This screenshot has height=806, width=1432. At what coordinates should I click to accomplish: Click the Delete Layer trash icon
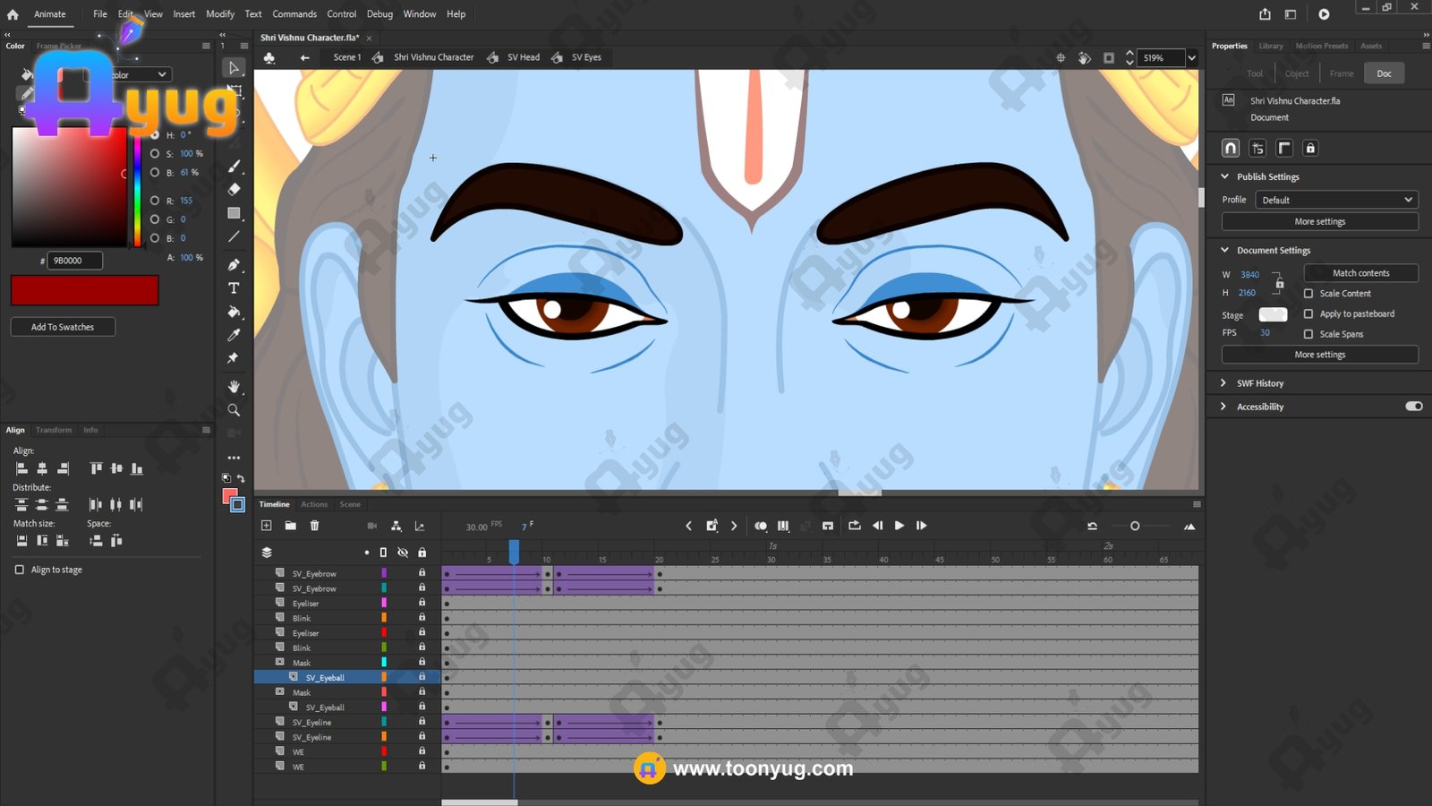(x=314, y=526)
